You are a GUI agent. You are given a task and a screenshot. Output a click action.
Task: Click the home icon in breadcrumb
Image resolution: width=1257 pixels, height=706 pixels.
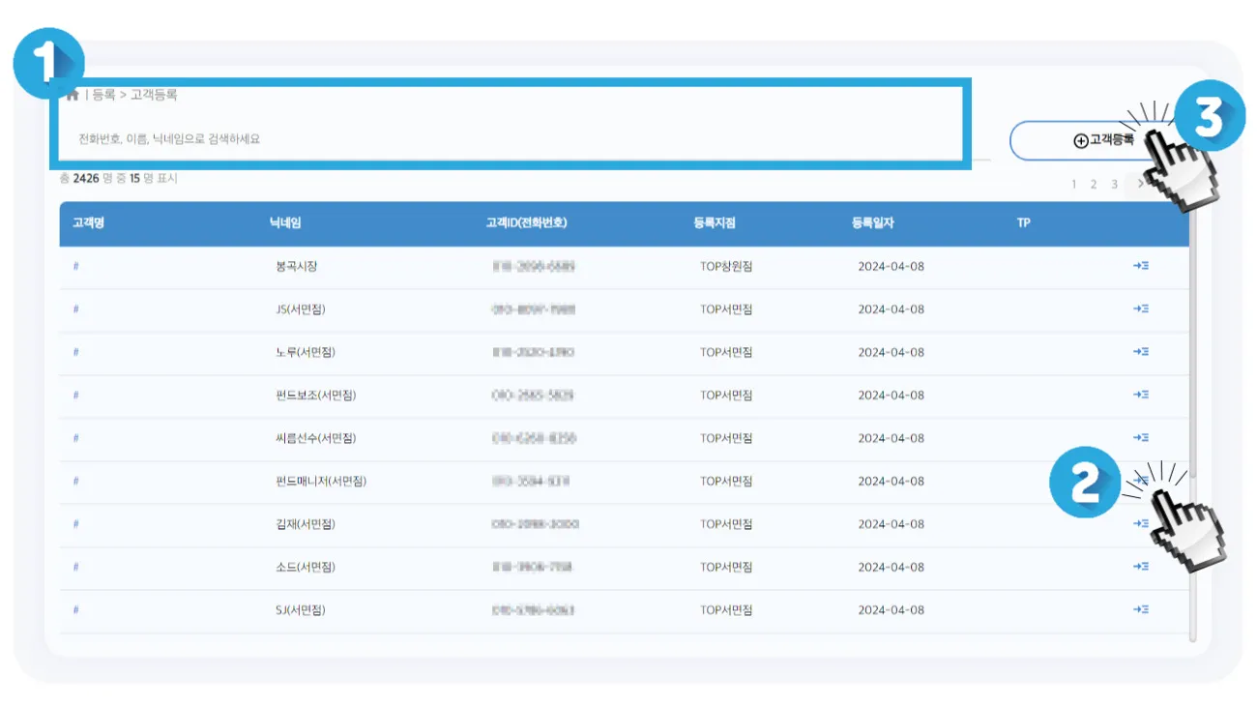73,95
